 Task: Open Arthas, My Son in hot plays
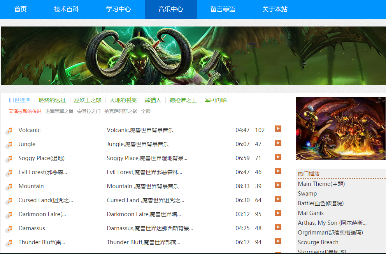click(332, 223)
